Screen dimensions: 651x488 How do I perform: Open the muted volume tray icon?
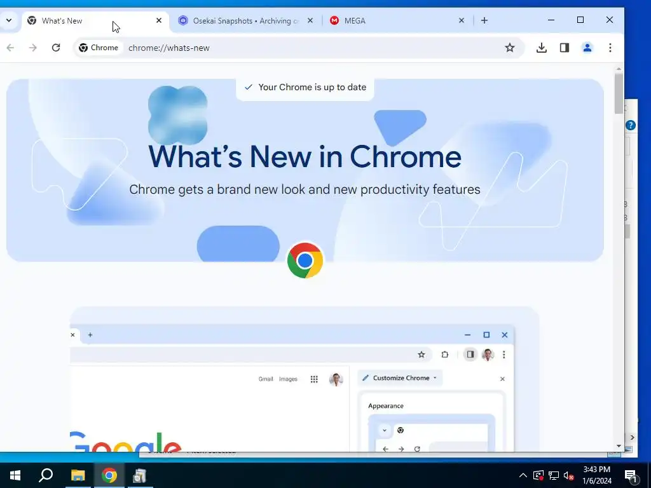(x=568, y=475)
